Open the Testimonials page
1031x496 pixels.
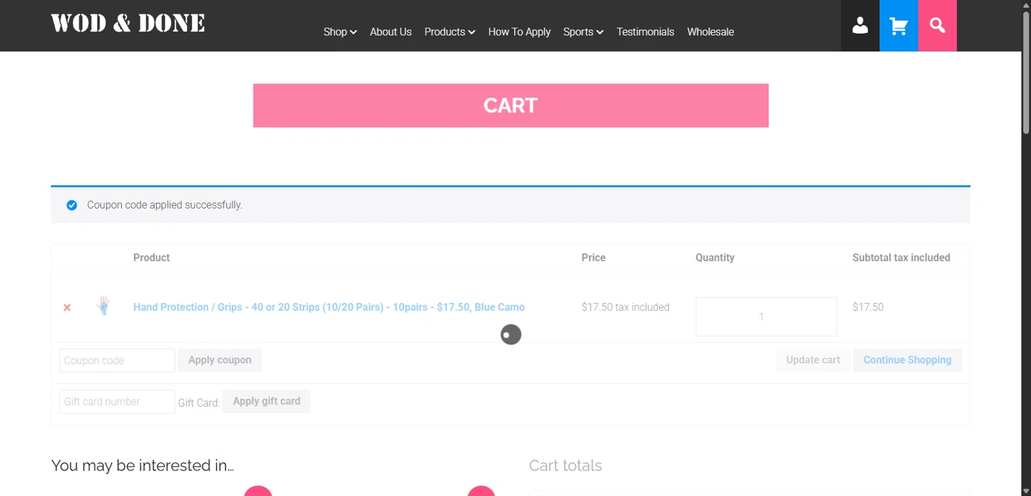(645, 32)
